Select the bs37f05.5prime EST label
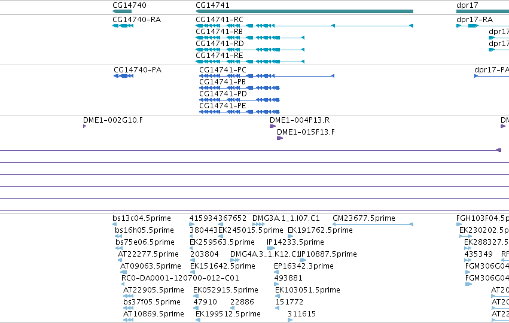The image size is (509, 323). click(x=151, y=302)
